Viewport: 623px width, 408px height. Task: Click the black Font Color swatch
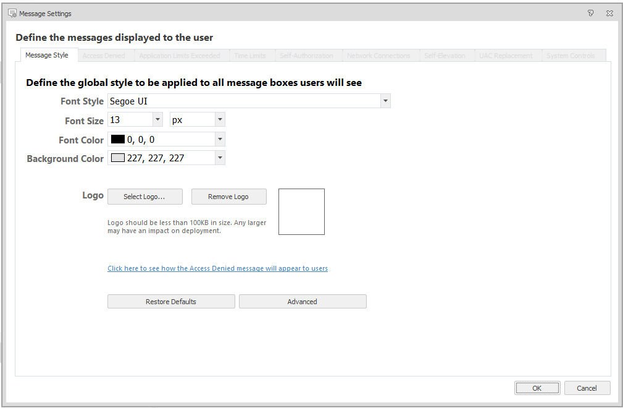click(117, 138)
